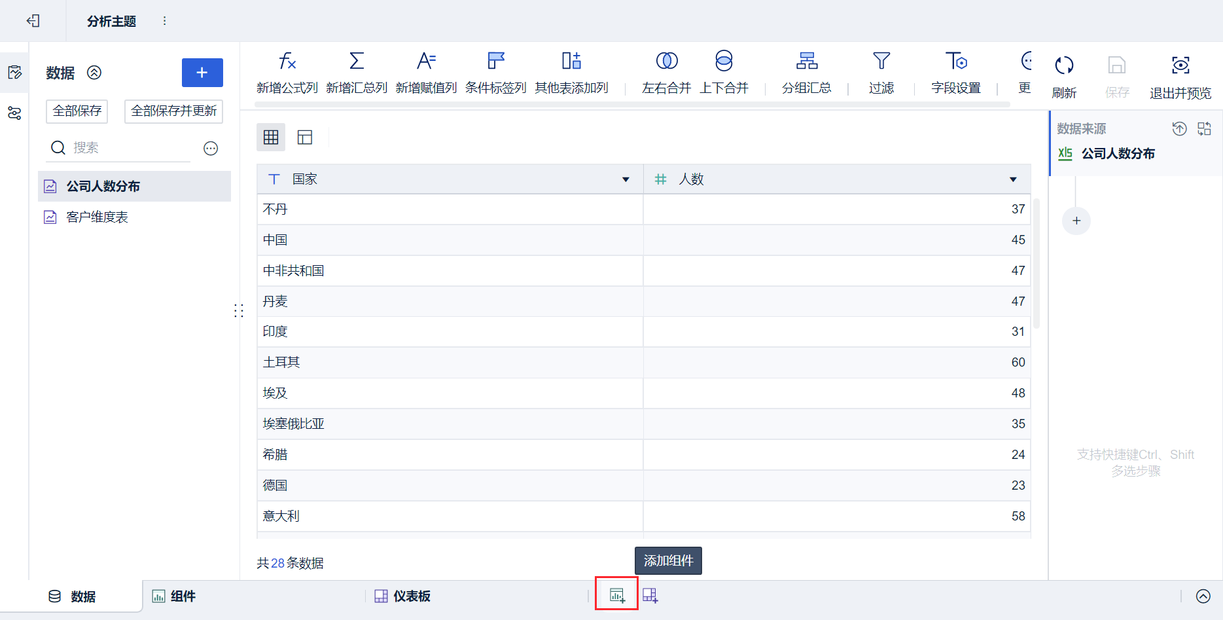
Task: Click the 不丹 cell
Action: tap(450, 210)
